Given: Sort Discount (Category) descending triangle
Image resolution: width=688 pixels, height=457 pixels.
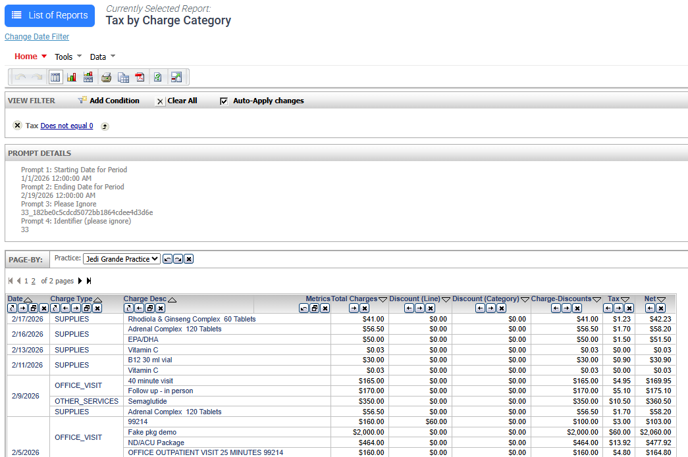Looking at the screenshot, I should click(x=525, y=300).
